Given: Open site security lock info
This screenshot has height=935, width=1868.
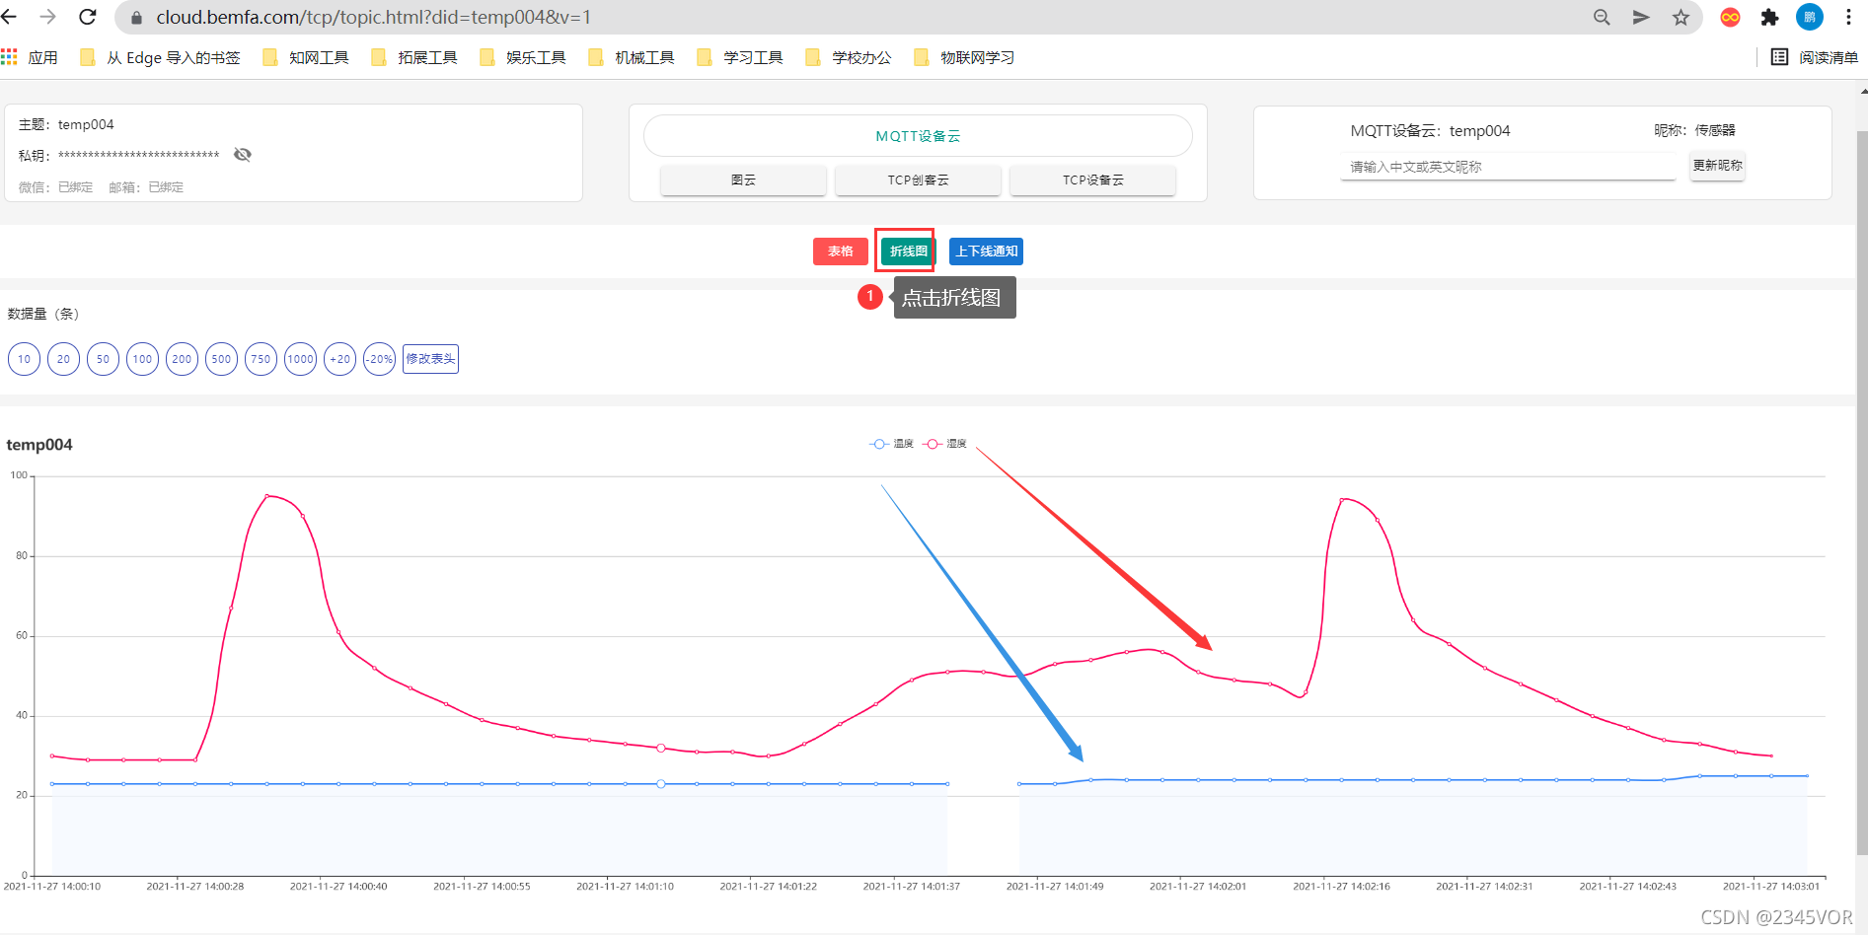Looking at the screenshot, I should (x=137, y=18).
